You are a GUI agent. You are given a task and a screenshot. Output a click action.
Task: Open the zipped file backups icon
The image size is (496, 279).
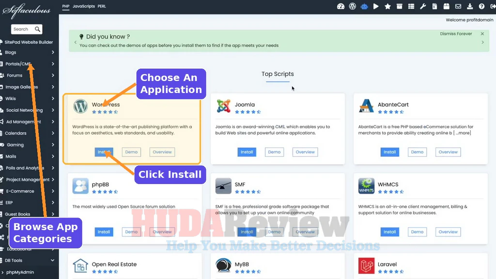434,6
